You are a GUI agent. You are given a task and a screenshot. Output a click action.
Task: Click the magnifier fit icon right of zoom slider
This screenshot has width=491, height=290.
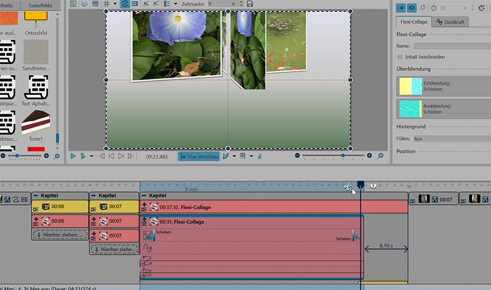tap(381, 156)
